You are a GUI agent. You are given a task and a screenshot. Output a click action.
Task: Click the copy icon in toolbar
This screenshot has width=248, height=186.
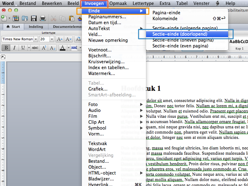(63, 18)
